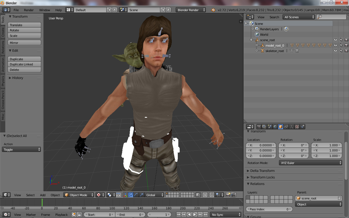
Task: Open the Physics properties tab icon
Action: pyautogui.click(x=302, y=127)
